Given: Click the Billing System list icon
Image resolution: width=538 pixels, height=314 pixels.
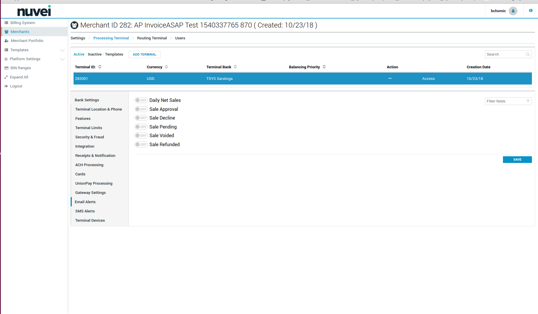Looking at the screenshot, I should (6, 23).
